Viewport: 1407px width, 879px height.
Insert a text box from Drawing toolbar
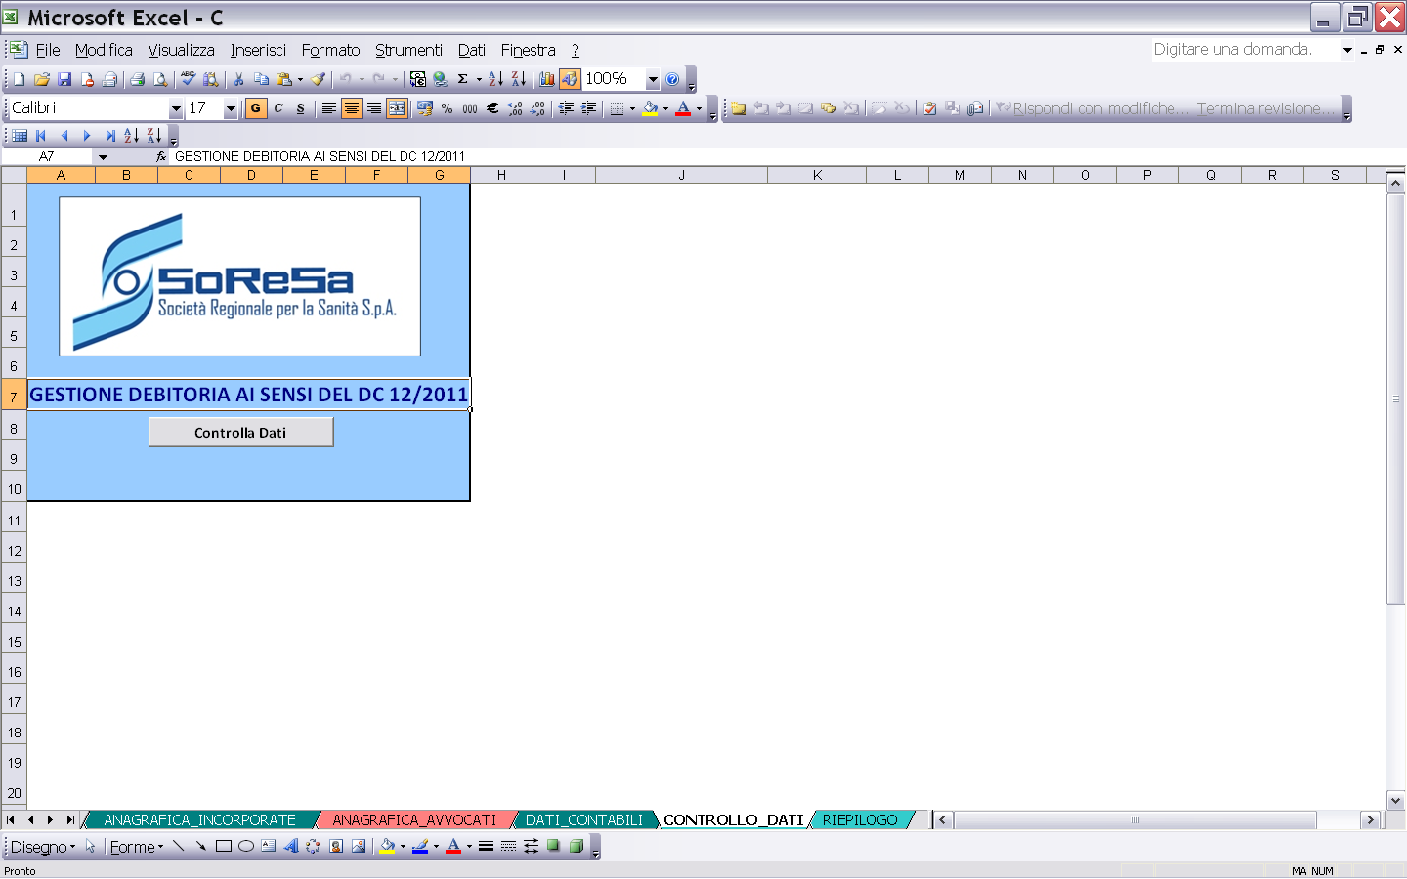(x=268, y=847)
